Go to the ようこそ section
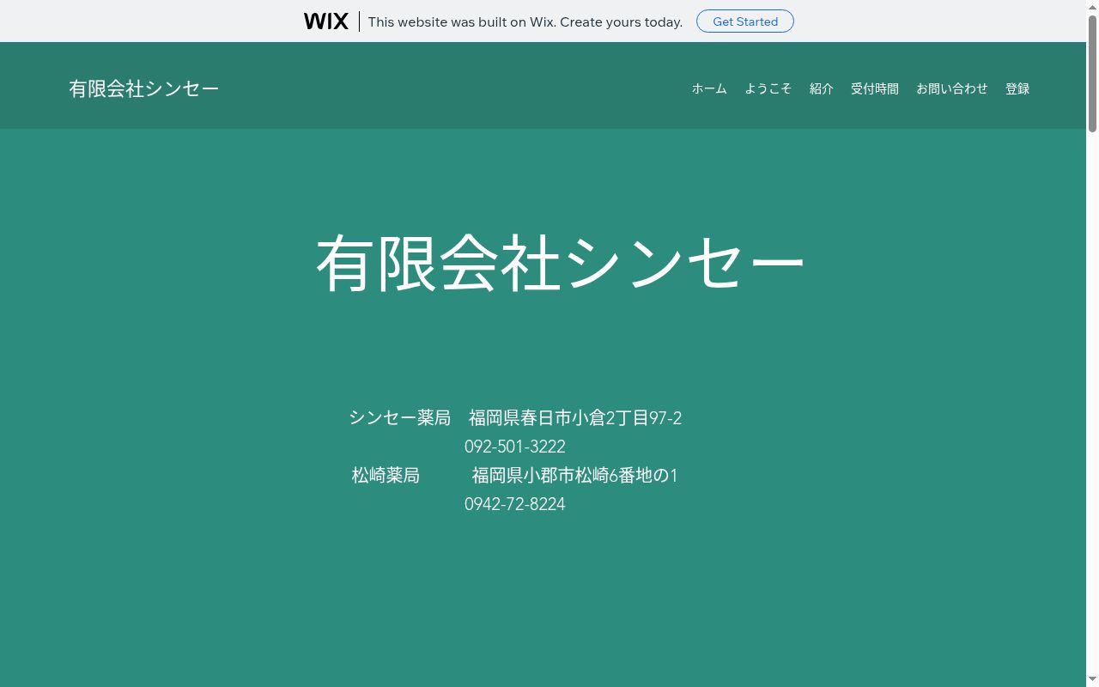This screenshot has height=687, width=1099. 768,88
